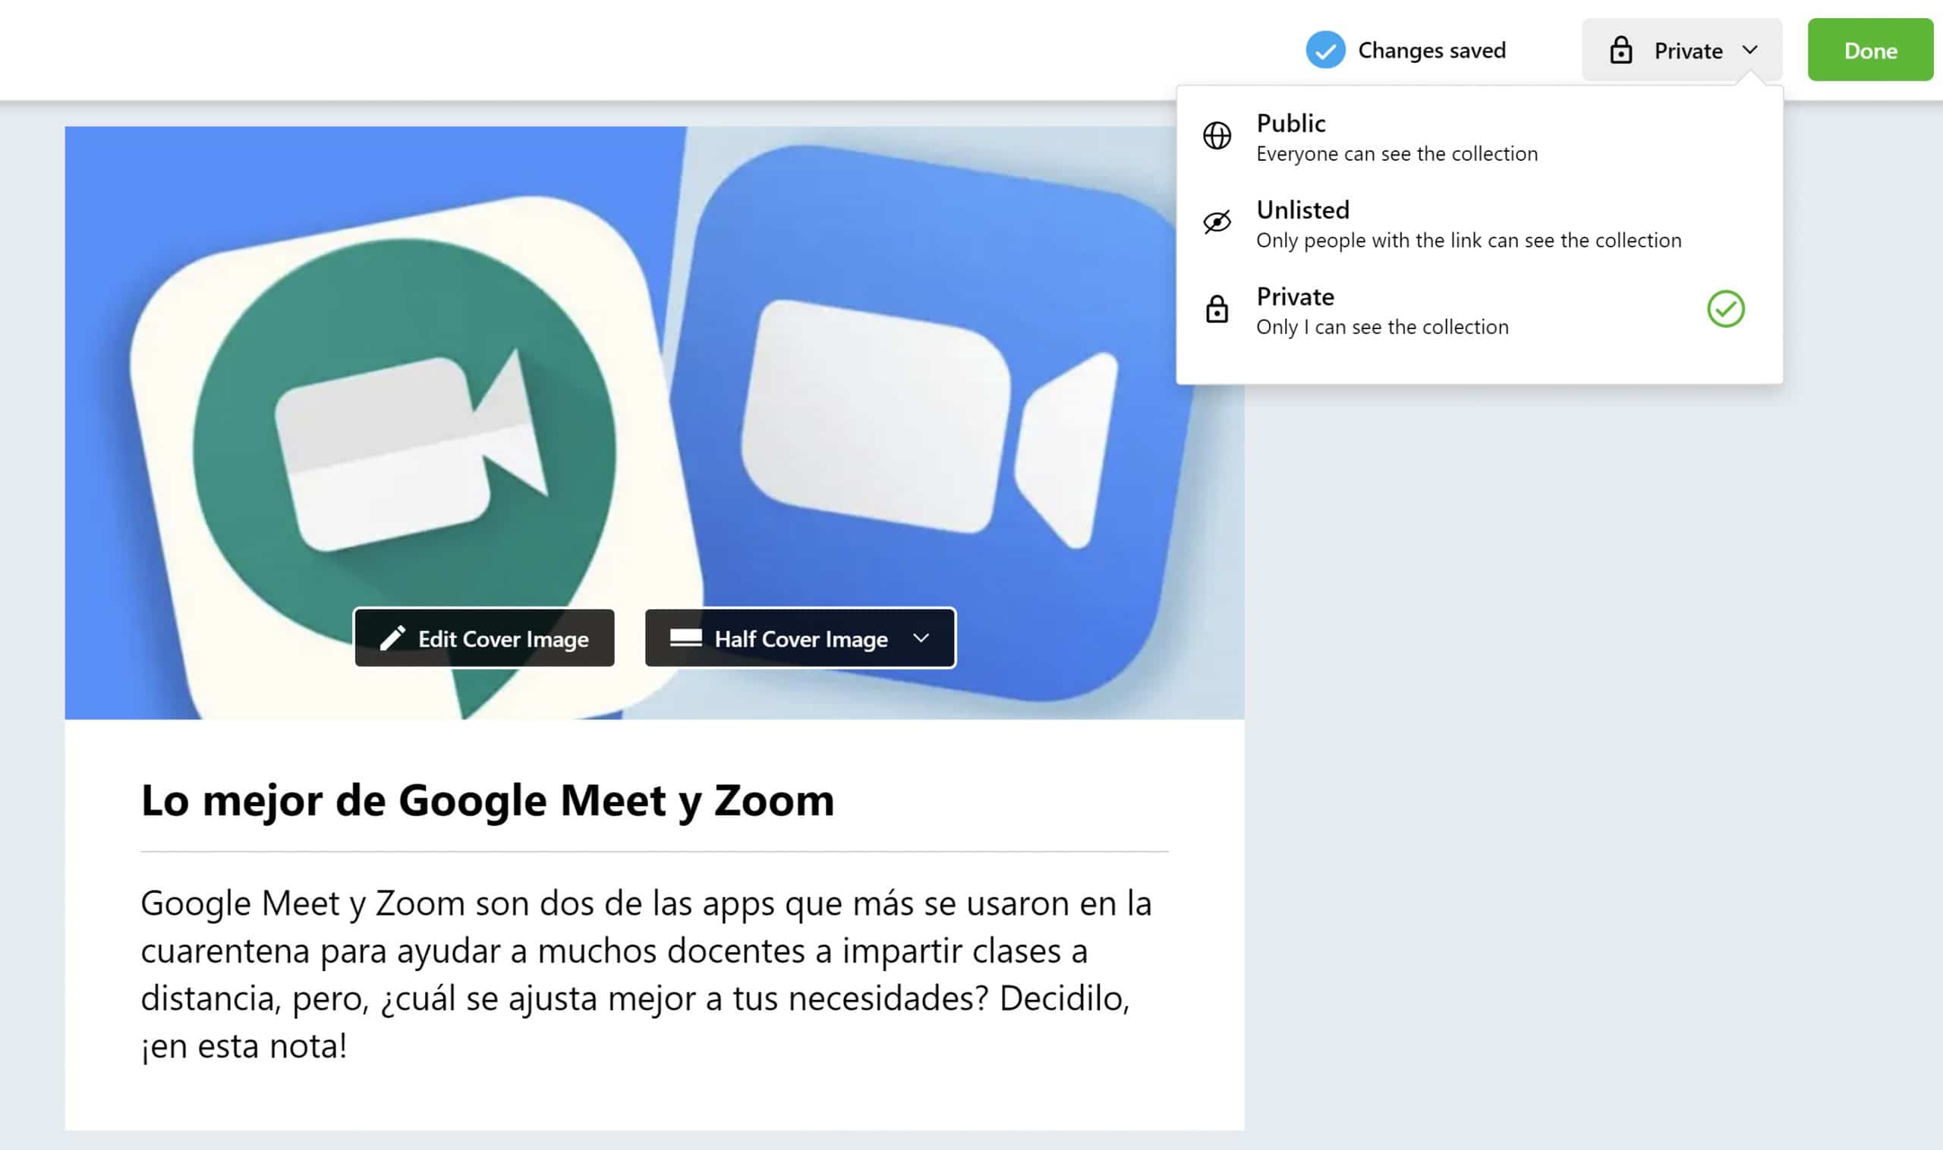The height and width of the screenshot is (1150, 1943).
Task: Click the crossed-eye icon beside Unlisted
Action: click(x=1217, y=222)
